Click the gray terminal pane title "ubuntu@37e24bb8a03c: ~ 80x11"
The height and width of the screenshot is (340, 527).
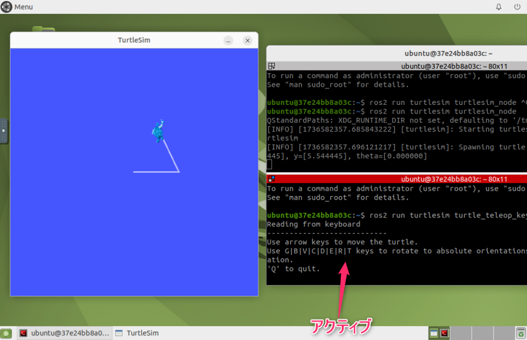(454, 66)
